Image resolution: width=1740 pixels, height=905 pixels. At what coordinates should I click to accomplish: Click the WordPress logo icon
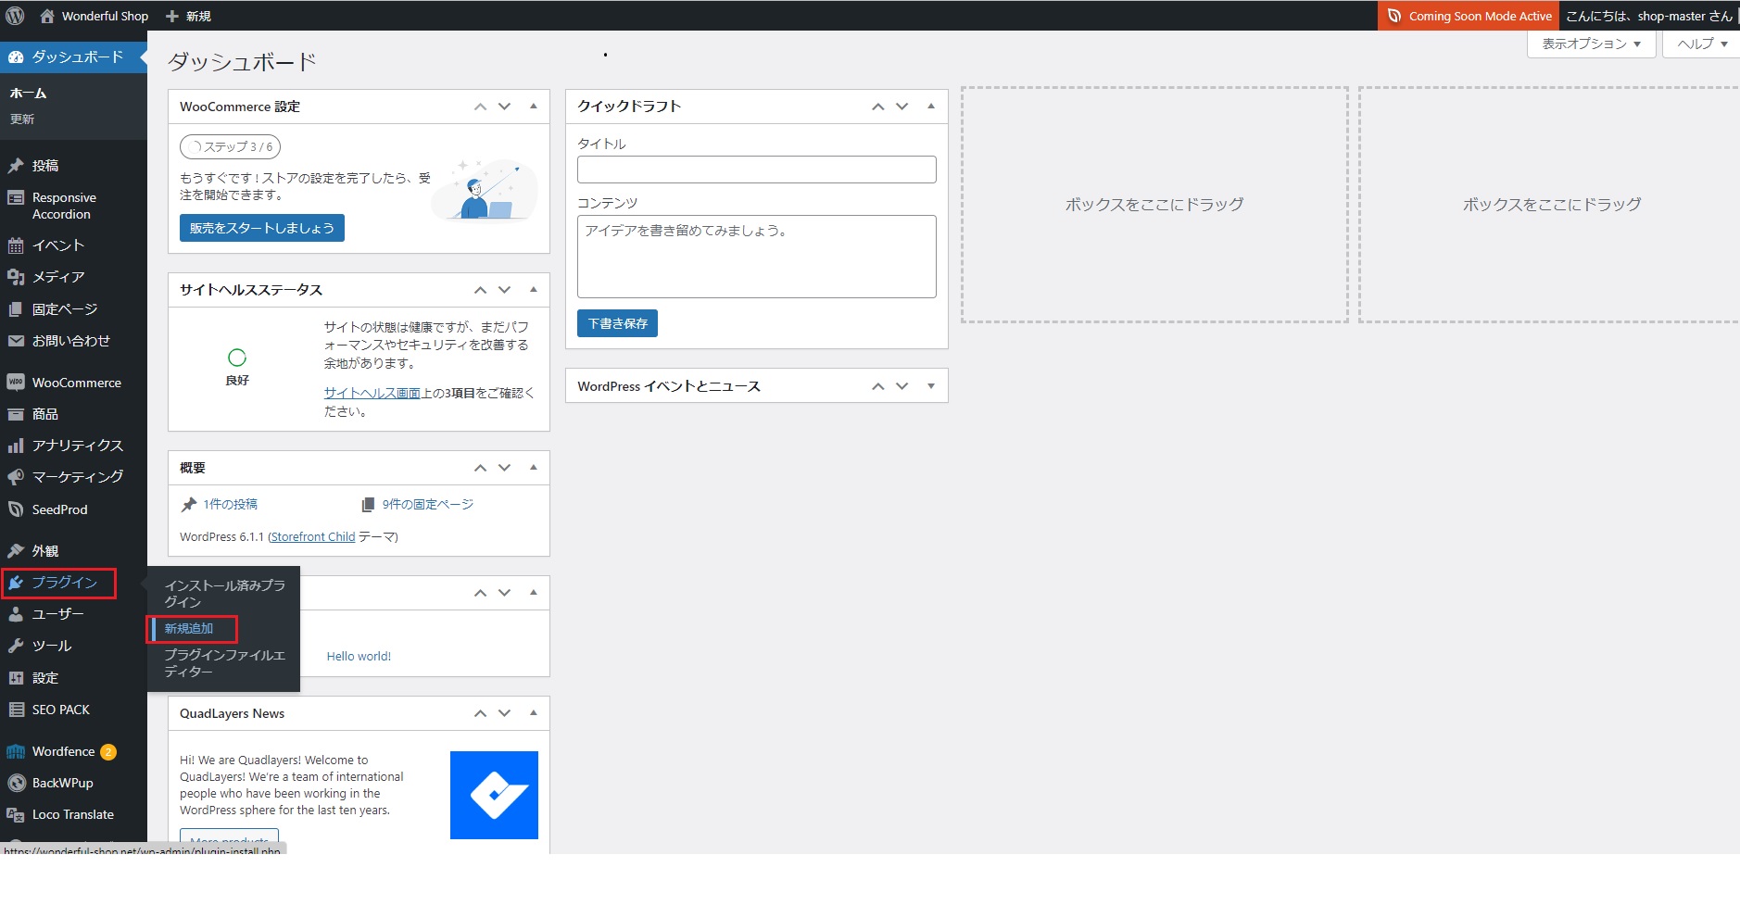click(x=15, y=16)
